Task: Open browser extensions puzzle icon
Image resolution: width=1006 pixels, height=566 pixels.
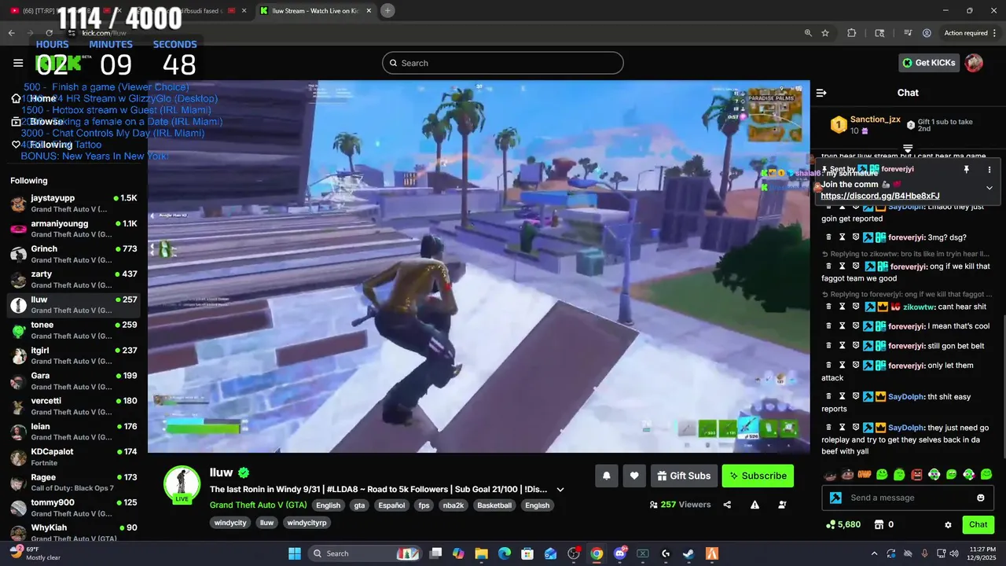Action: (852, 33)
